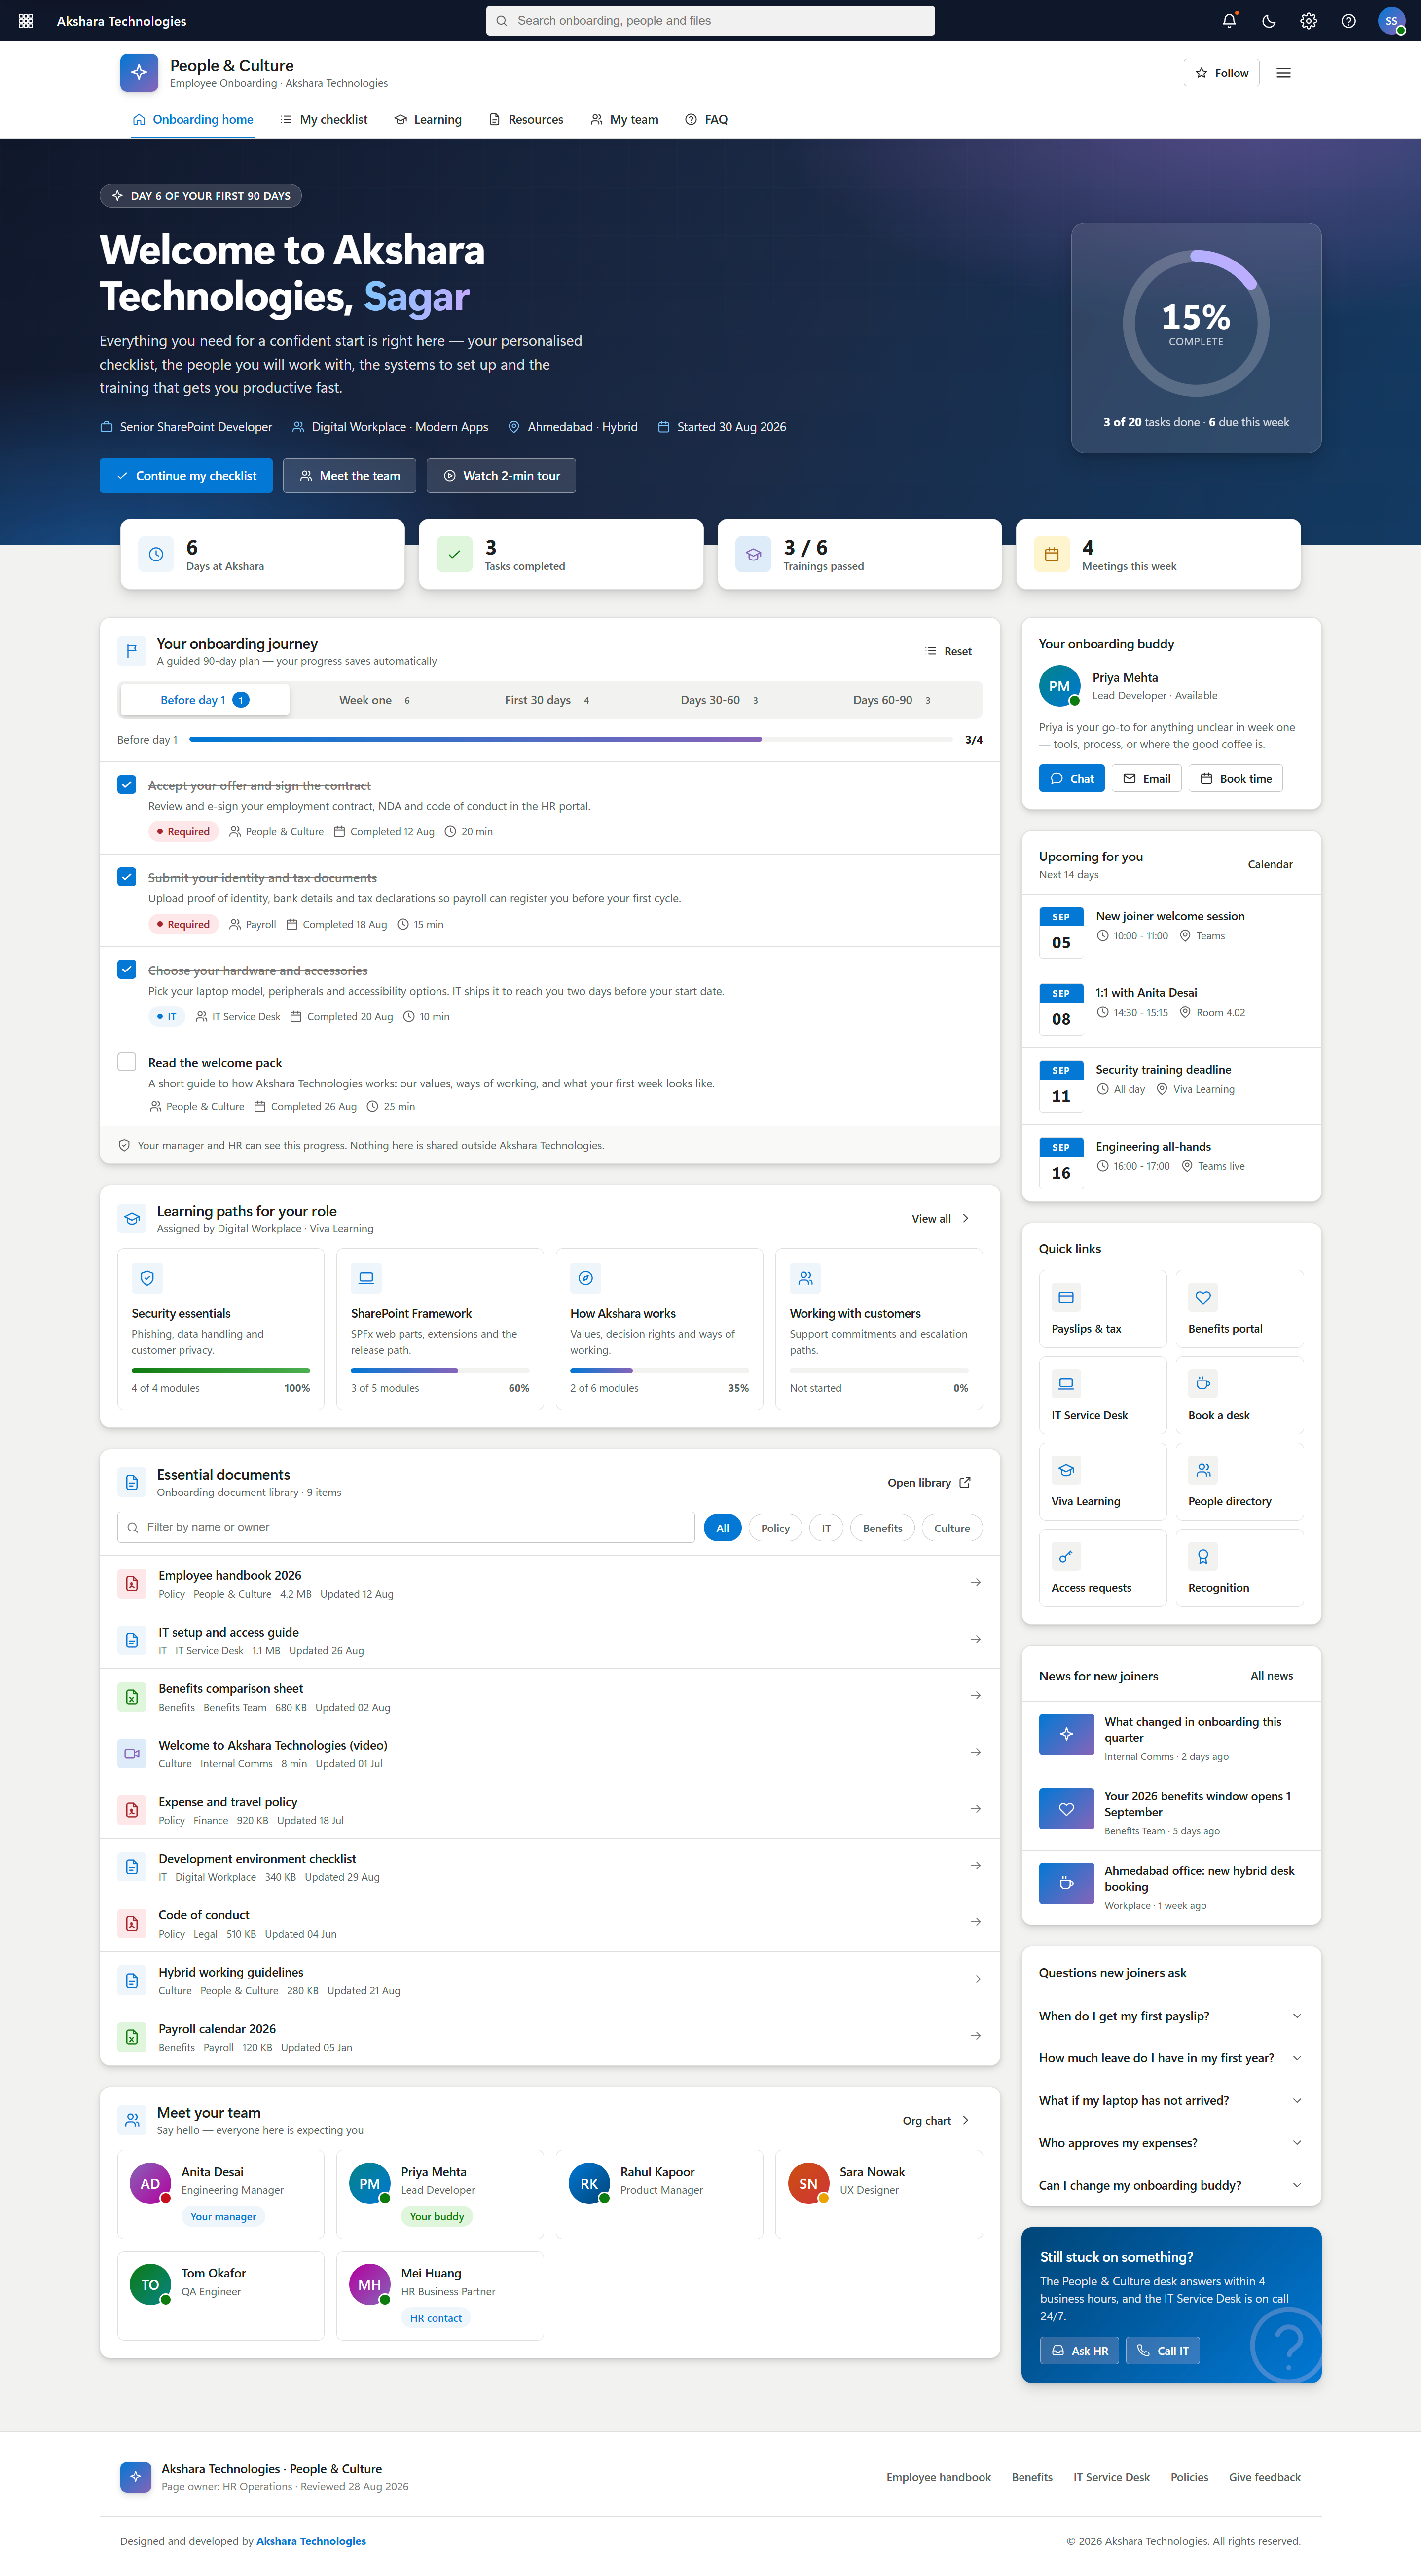Select the Week one journey tab
1421x2576 pixels.
(x=375, y=700)
